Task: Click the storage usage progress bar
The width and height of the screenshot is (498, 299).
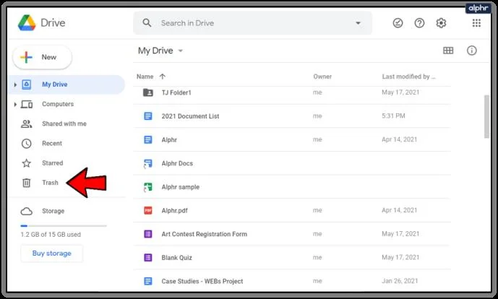Action: (x=64, y=226)
